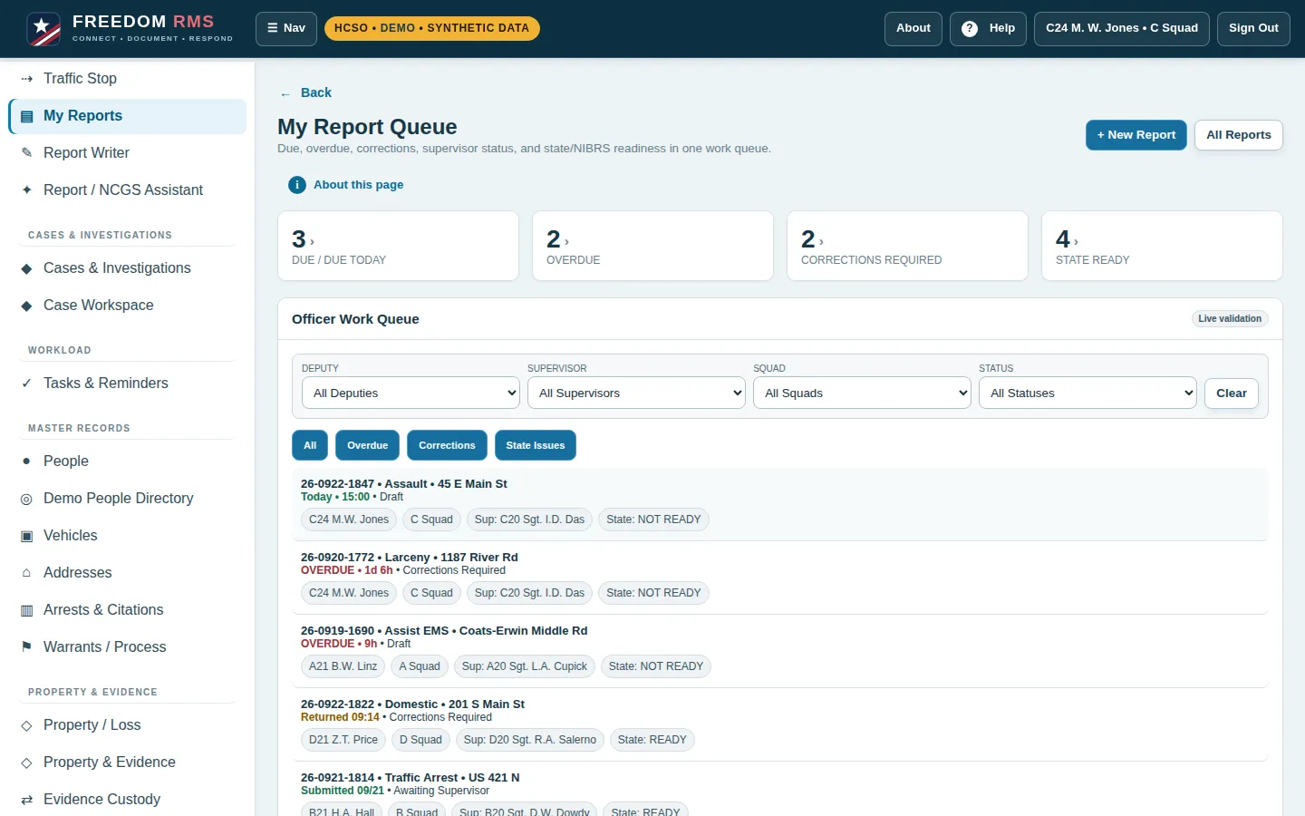Open the Due / Due Today summary card
The width and height of the screenshot is (1305, 816).
(x=398, y=246)
